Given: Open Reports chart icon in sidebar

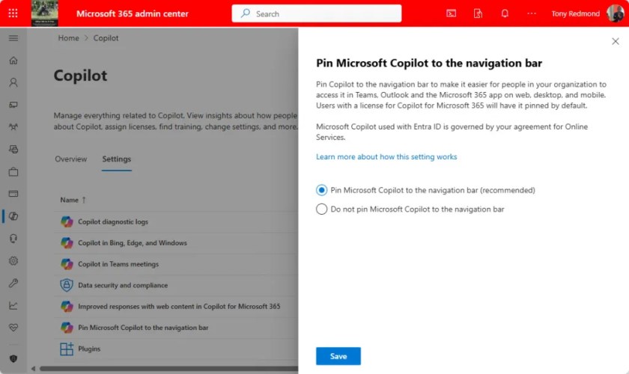Looking at the screenshot, I should point(13,305).
